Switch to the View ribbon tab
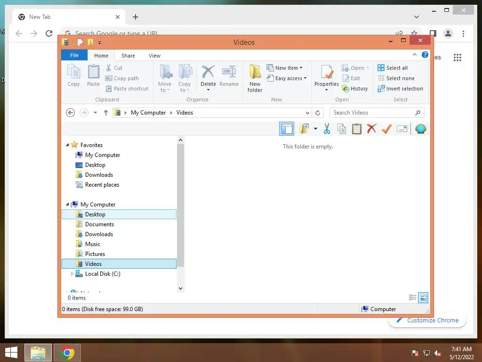The height and width of the screenshot is (362, 482). tap(154, 56)
